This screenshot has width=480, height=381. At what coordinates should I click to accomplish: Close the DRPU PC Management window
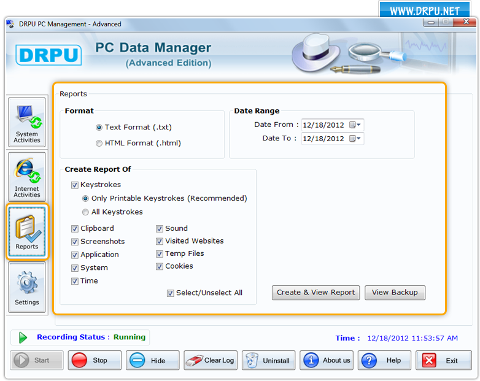(466, 22)
